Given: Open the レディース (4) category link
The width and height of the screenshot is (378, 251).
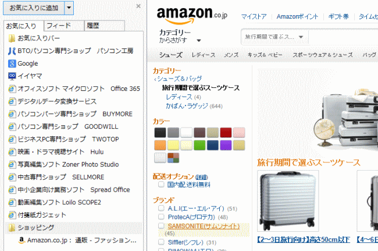Looking at the screenshot, I should 179,97.
